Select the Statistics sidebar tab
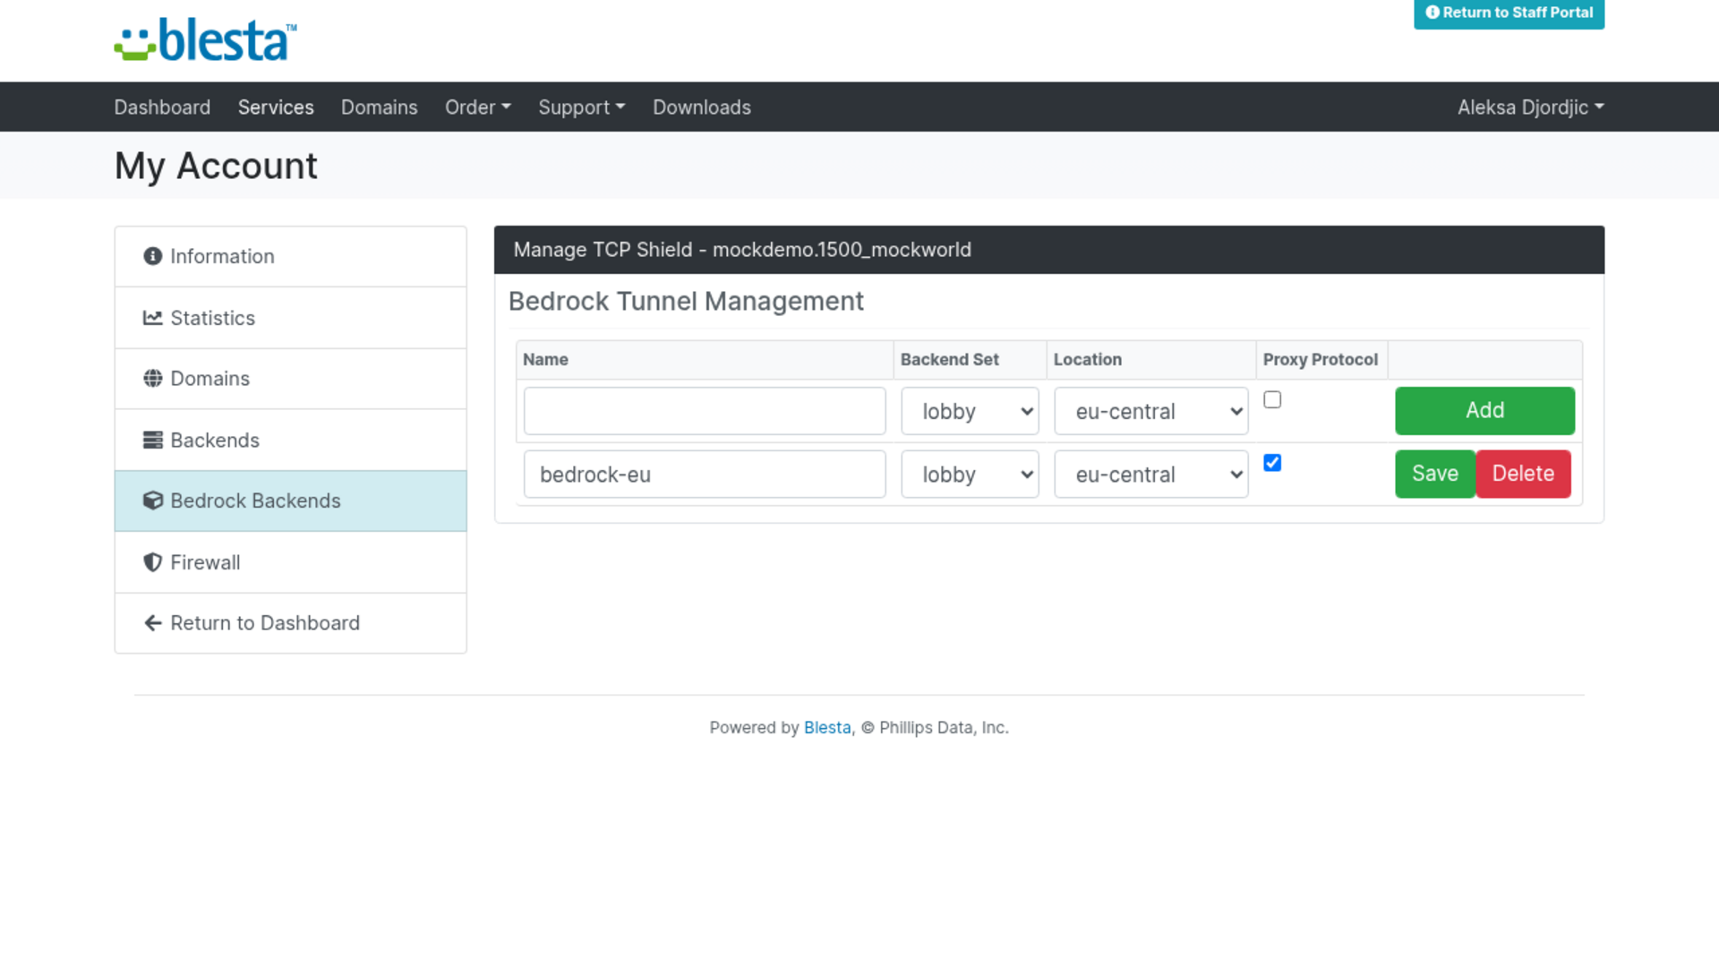 (x=291, y=318)
